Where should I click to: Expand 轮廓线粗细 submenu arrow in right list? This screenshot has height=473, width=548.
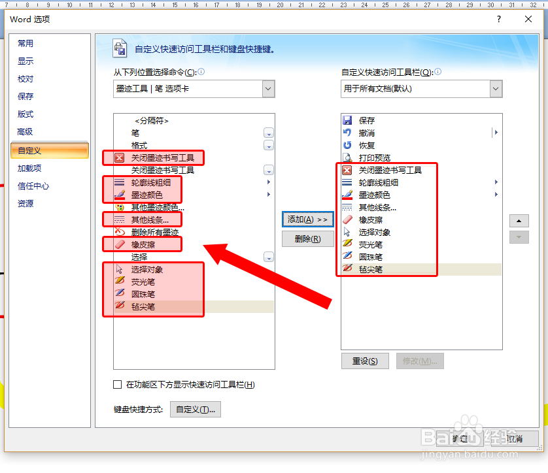click(x=496, y=182)
